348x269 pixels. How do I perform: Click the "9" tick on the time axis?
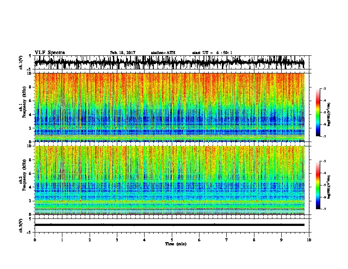[281, 240]
